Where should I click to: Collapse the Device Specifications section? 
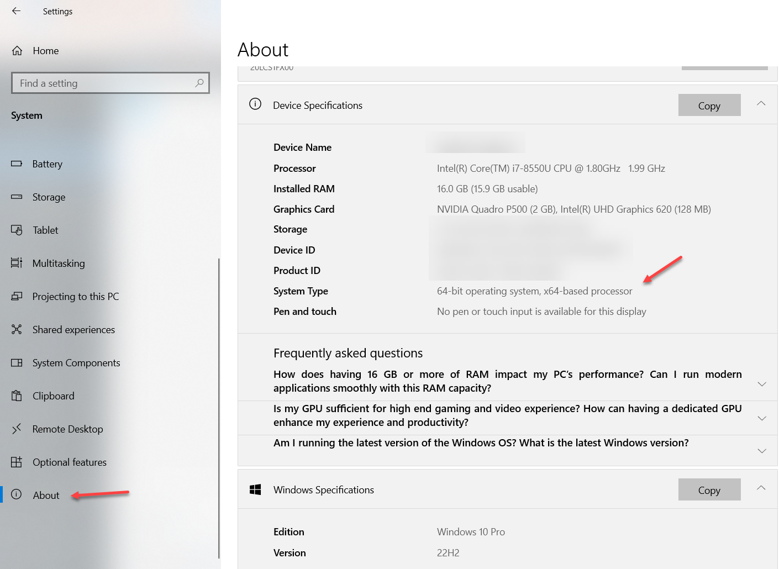(761, 104)
